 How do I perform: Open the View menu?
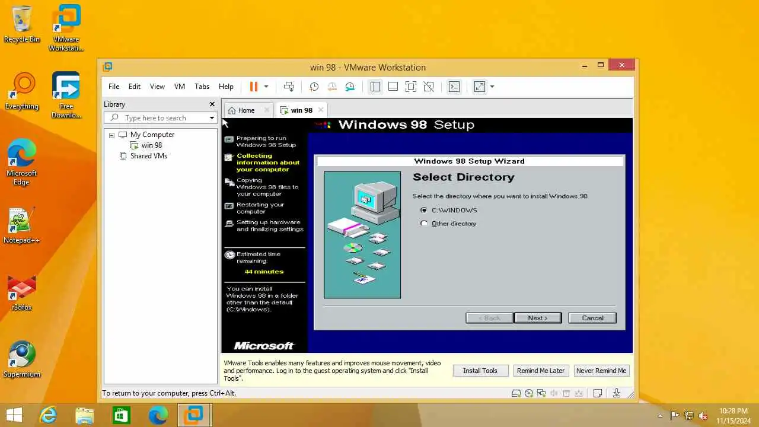157,87
